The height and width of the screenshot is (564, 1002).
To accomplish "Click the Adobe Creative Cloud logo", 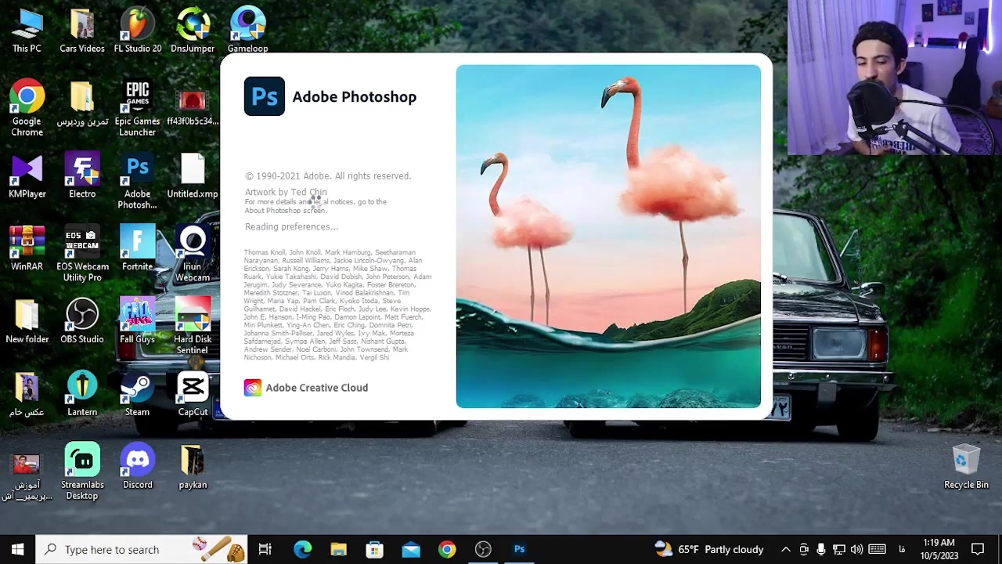I will click(252, 388).
